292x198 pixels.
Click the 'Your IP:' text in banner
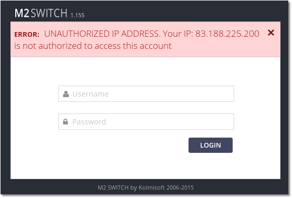(178, 34)
